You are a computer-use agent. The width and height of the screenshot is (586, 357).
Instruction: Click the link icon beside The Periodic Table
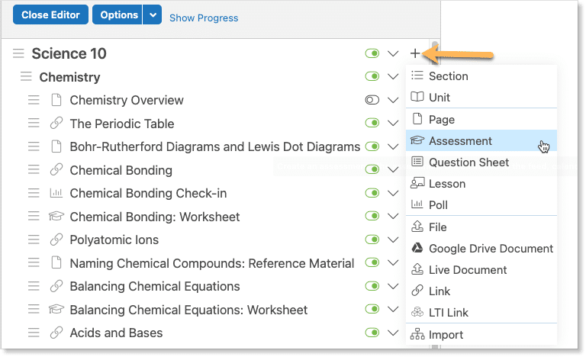tap(56, 124)
